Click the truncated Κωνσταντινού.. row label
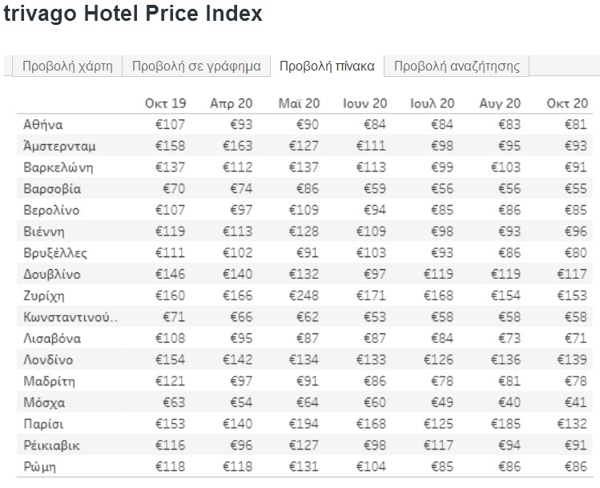 point(70,317)
